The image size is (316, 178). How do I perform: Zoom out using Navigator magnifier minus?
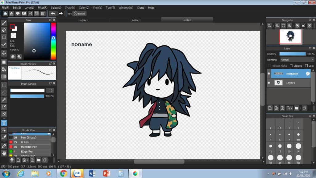(289, 26)
